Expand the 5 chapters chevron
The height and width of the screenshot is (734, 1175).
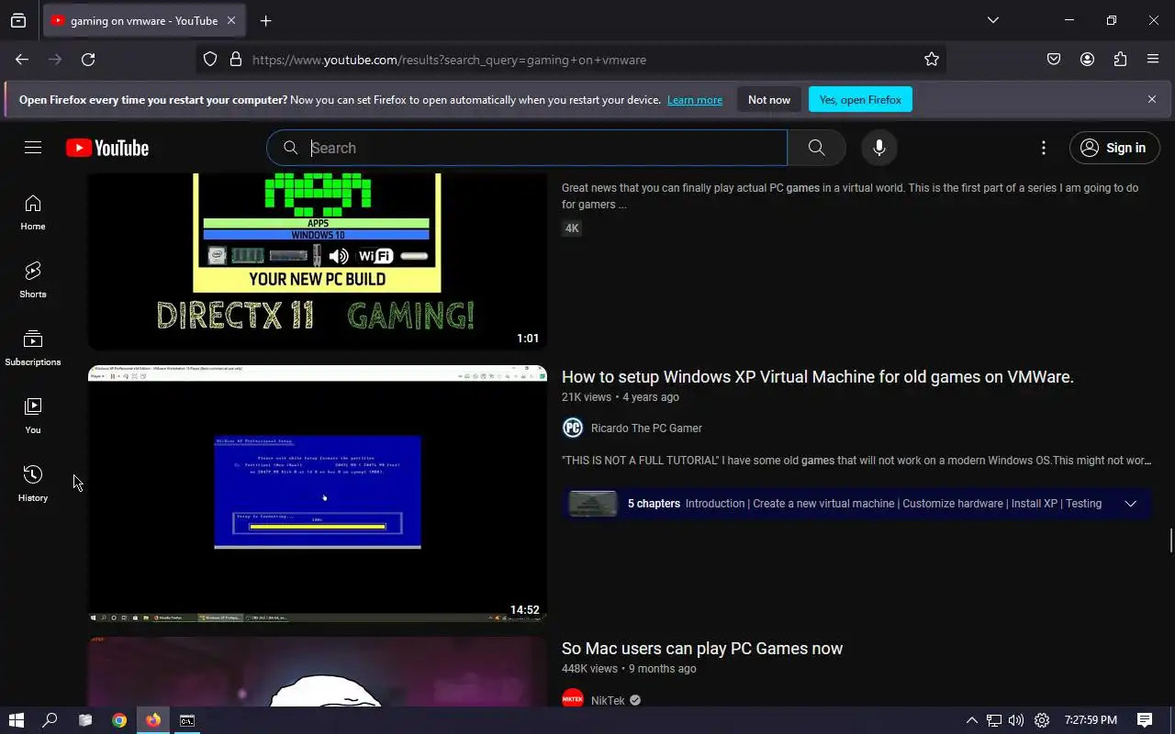click(1131, 504)
